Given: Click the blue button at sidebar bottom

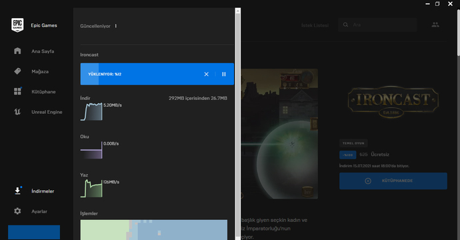Looking at the screenshot, I should tap(34, 233).
